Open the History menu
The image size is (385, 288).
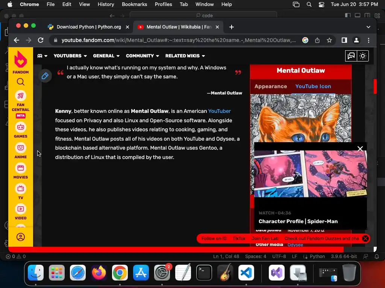point(106,4)
